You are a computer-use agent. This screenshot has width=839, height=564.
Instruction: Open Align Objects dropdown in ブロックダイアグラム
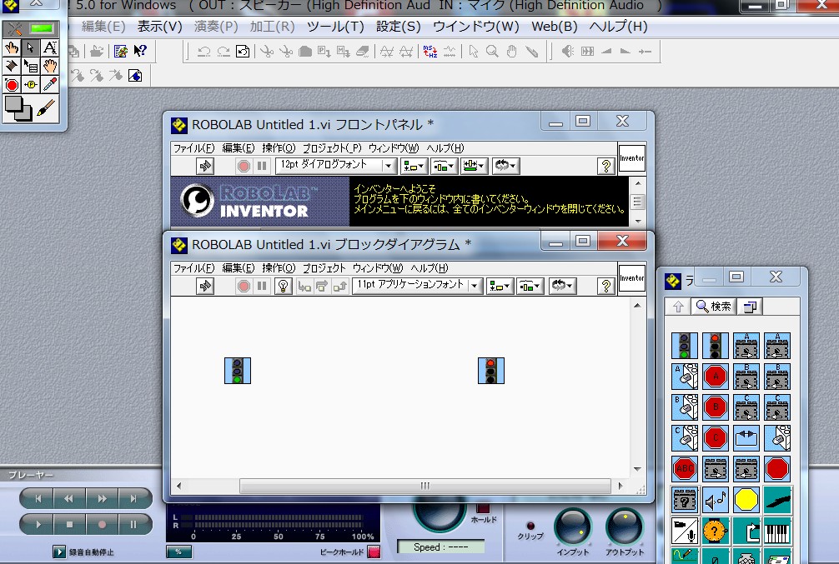click(x=500, y=286)
